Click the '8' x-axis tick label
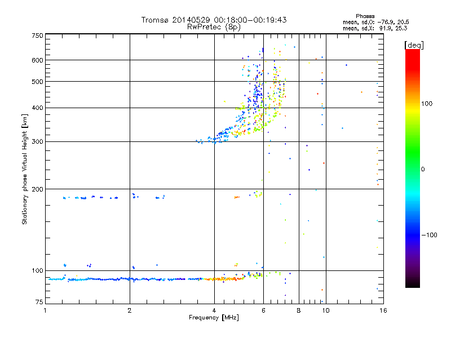 [299, 310]
